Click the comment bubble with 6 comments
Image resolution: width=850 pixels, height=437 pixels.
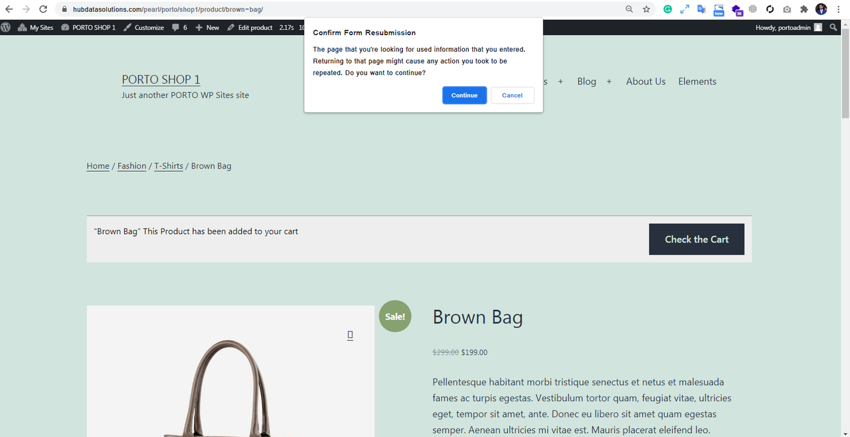tap(179, 27)
